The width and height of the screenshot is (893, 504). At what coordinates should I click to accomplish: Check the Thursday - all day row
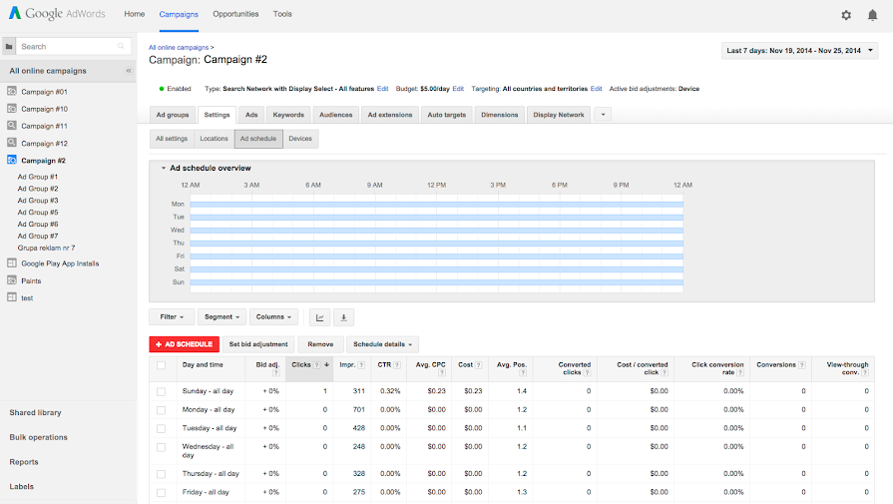[x=162, y=474]
